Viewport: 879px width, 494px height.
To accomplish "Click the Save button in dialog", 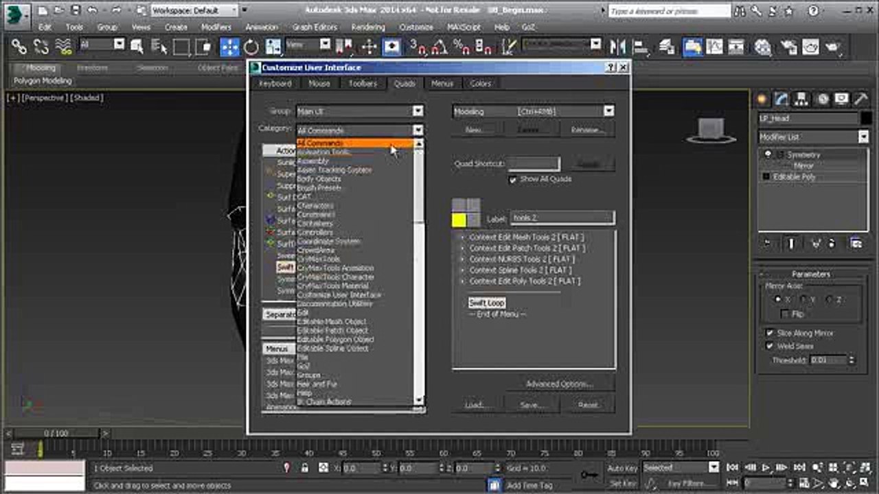I will 532,405.
